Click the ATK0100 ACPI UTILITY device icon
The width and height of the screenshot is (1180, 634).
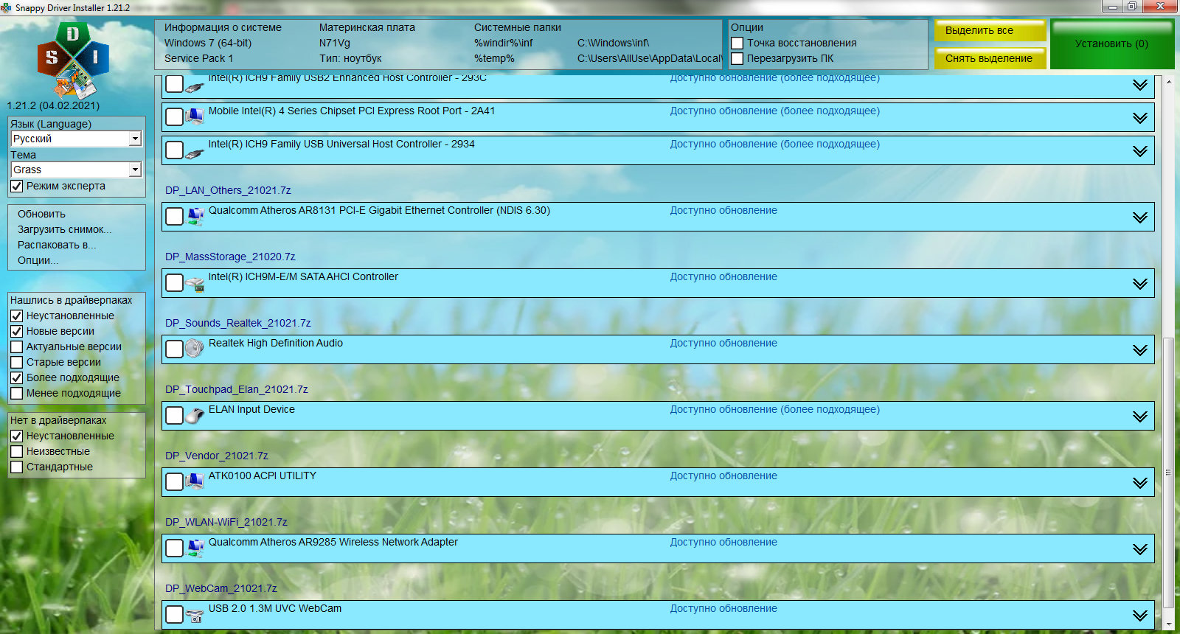click(x=195, y=482)
